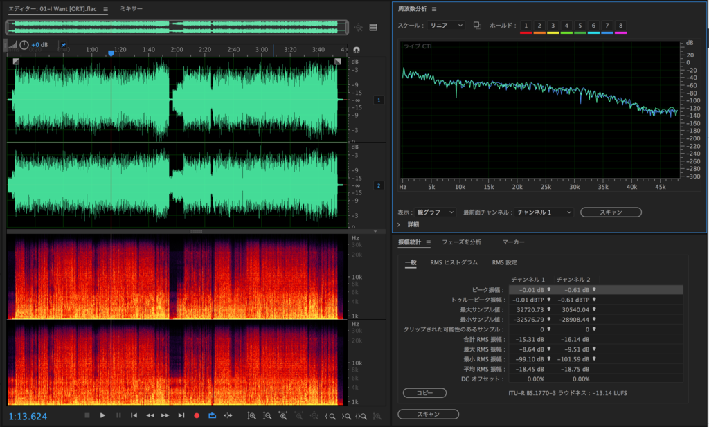Click スキャン button in frequency analysis panel
Viewport: 709px width, 427px height.
[611, 212]
